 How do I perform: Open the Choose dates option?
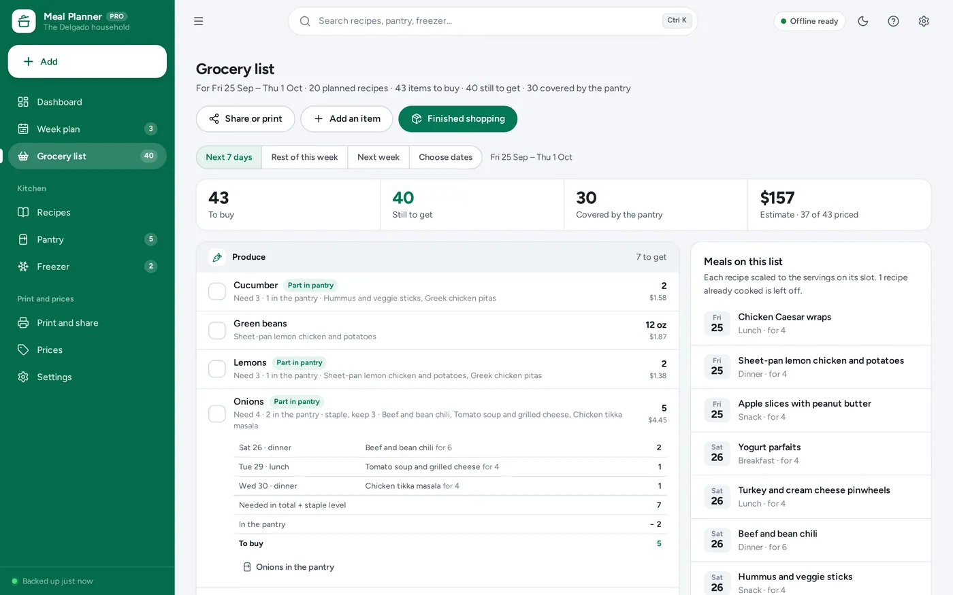[446, 157]
